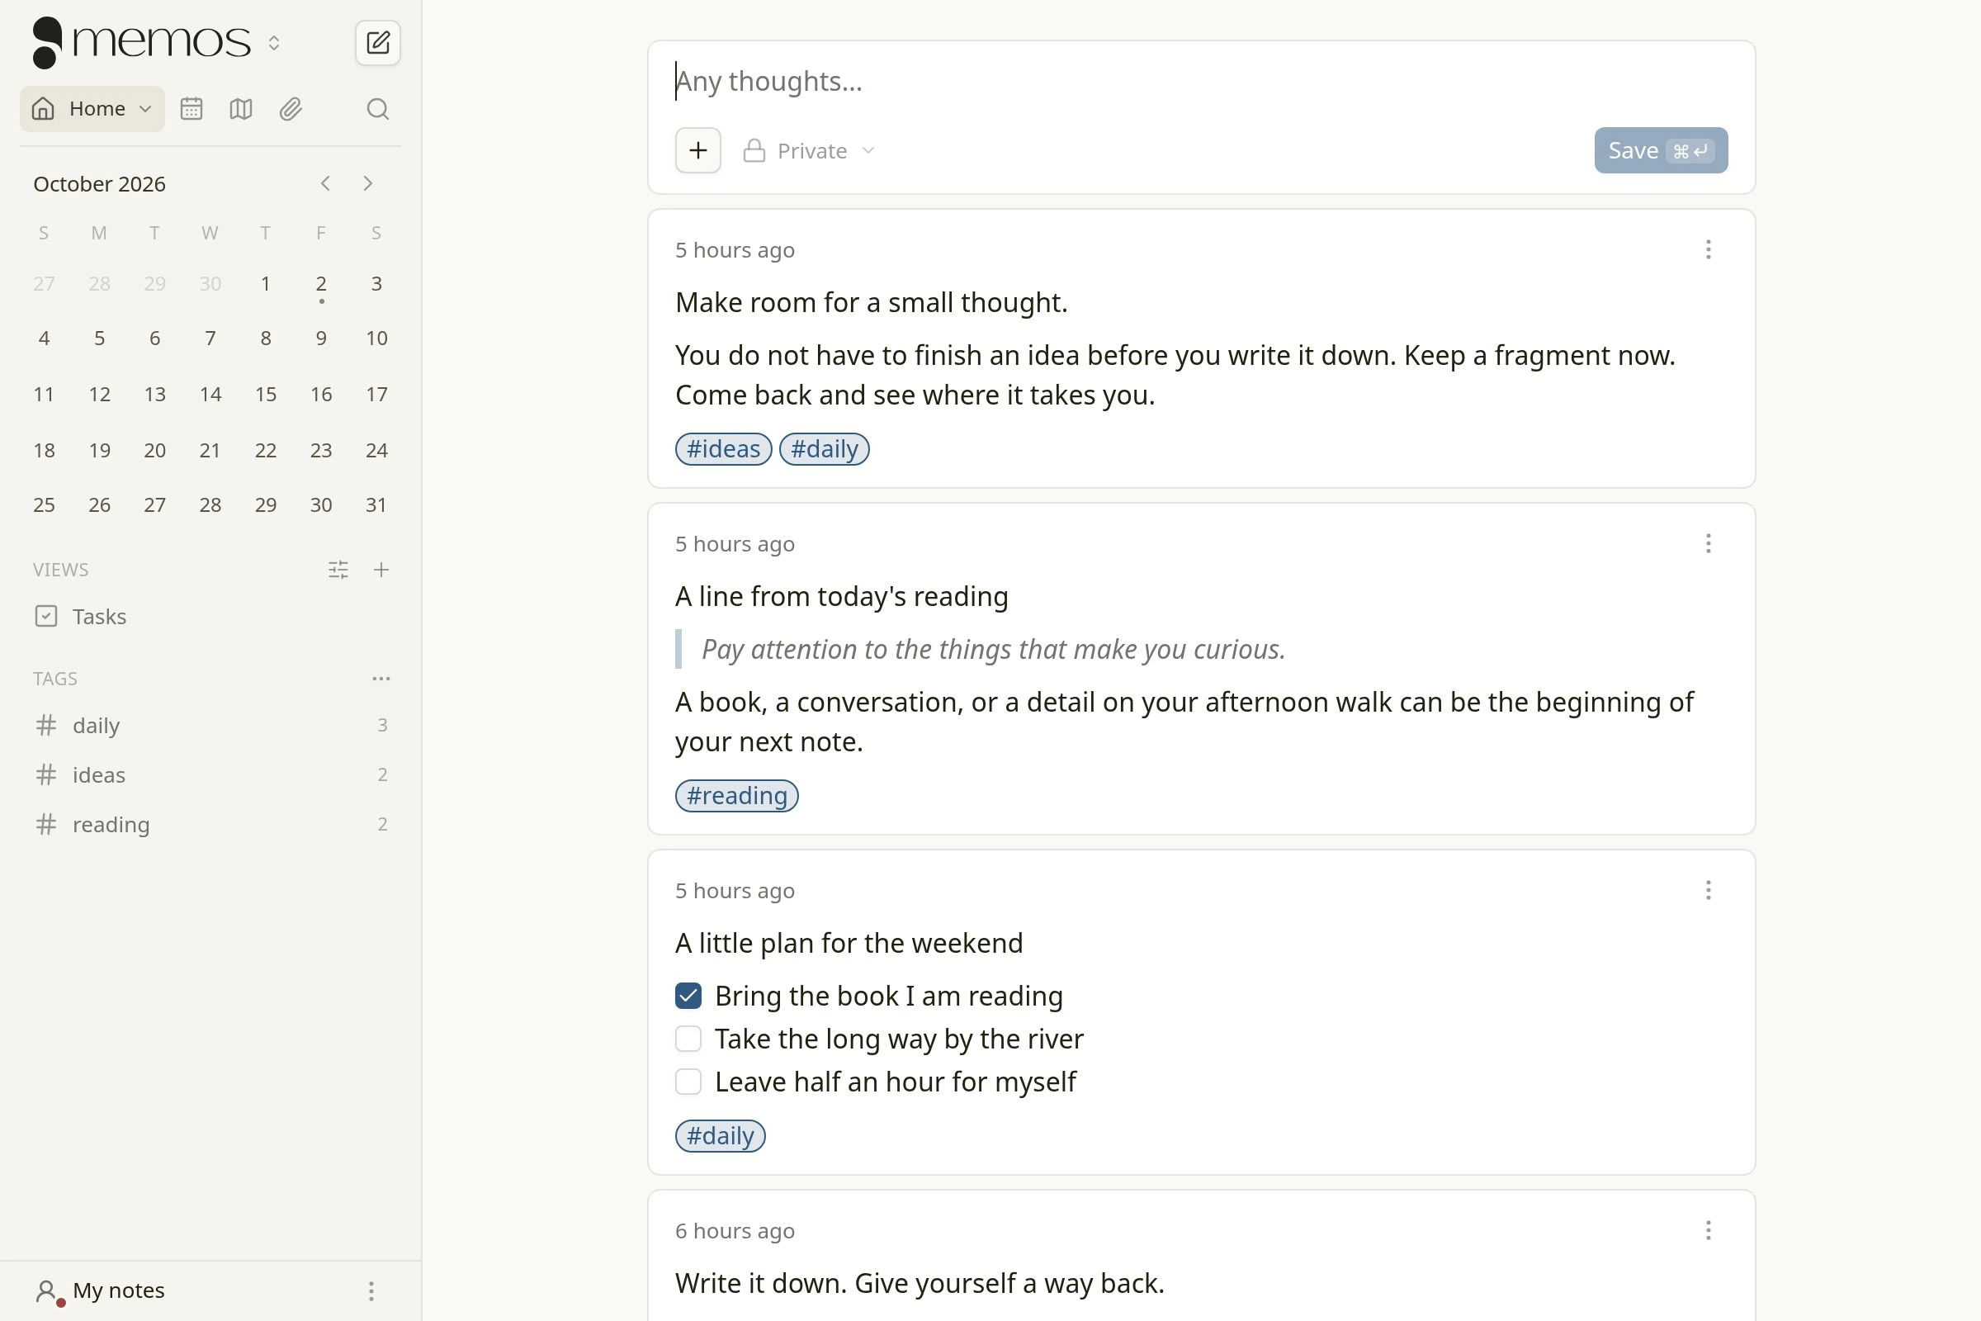The image size is (1981, 1321).
Task: Click the #ideas tag chip
Action: point(724,449)
